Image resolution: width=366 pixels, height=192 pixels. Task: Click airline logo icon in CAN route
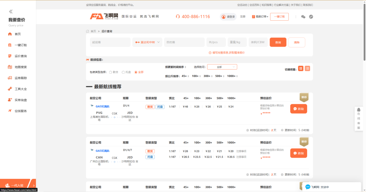click(x=92, y=150)
